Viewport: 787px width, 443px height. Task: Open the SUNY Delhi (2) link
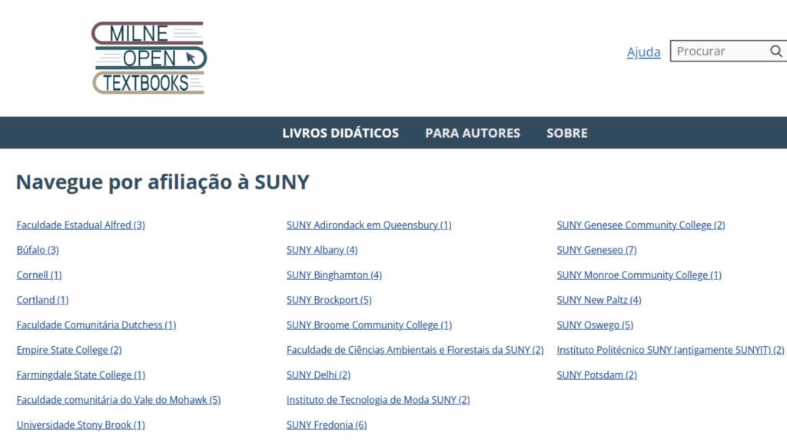(319, 375)
